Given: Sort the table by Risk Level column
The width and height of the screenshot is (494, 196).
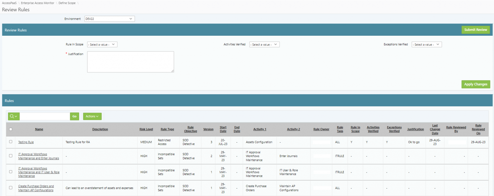Looking at the screenshot, I should (x=146, y=129).
